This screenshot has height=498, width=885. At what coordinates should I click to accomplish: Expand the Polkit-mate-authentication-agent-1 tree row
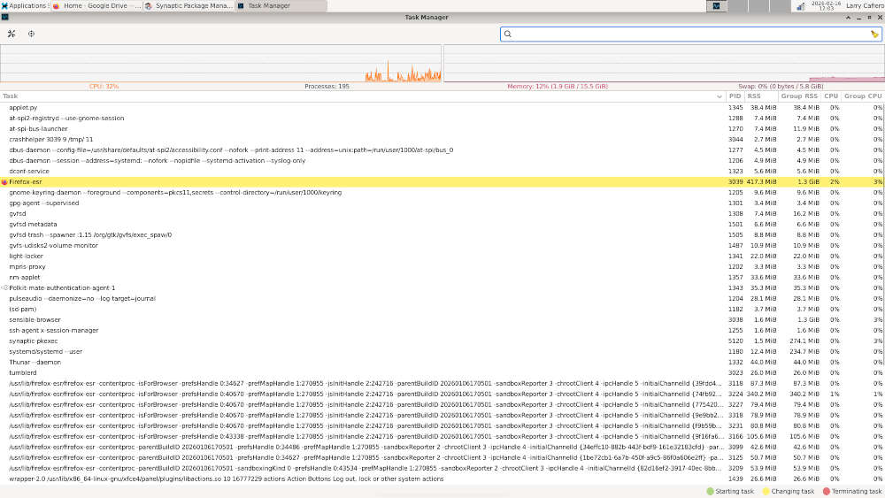4,288
